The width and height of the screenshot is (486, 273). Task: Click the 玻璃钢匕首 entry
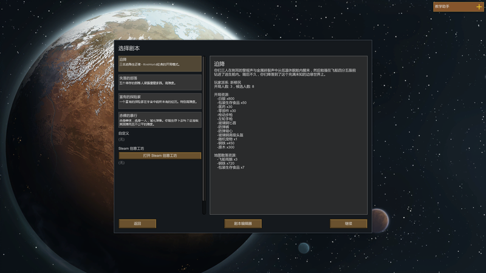pyautogui.click(x=227, y=123)
